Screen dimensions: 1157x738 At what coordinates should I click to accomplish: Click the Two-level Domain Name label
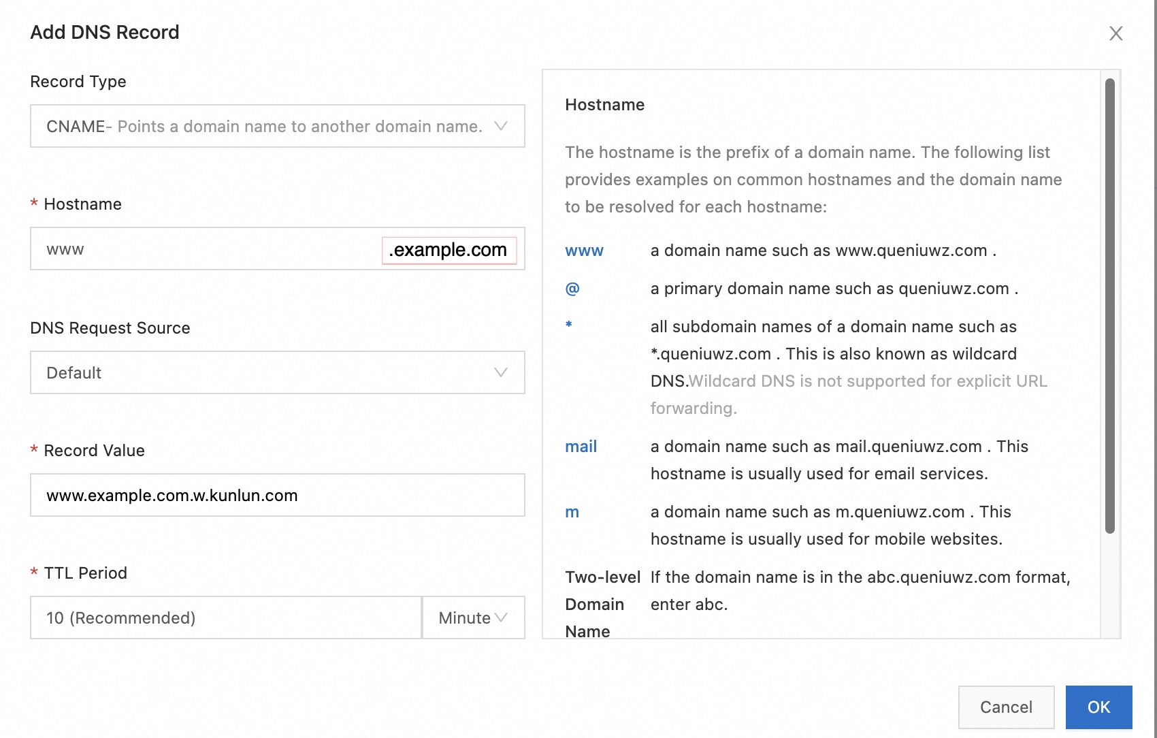pyautogui.click(x=602, y=604)
